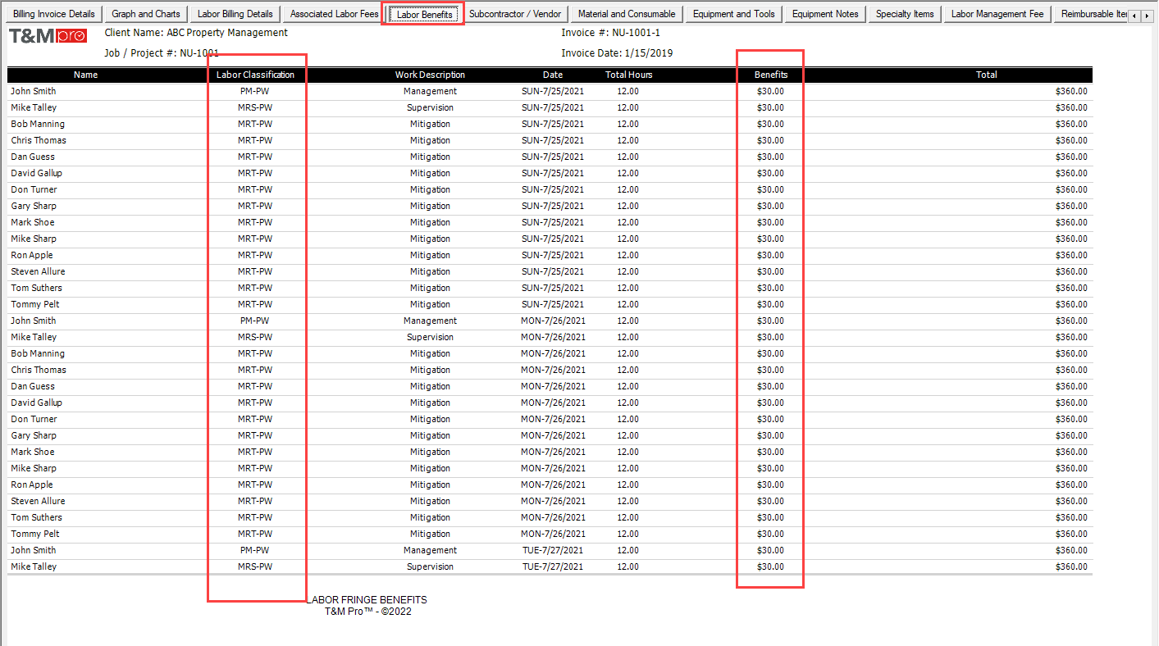Switch to the Equipment and Tools tab
Viewport: 1159px width, 646px height.
pos(734,14)
